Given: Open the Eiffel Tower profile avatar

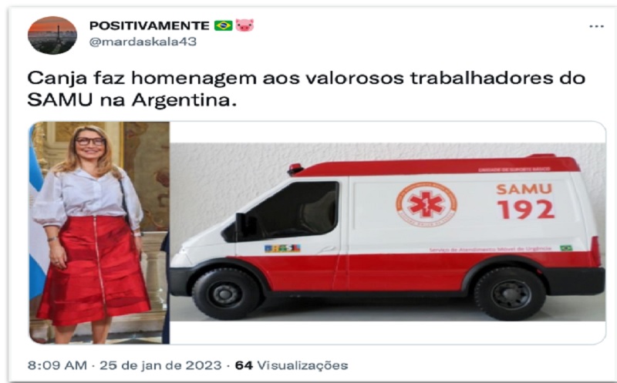Looking at the screenshot, I should coord(52,35).
